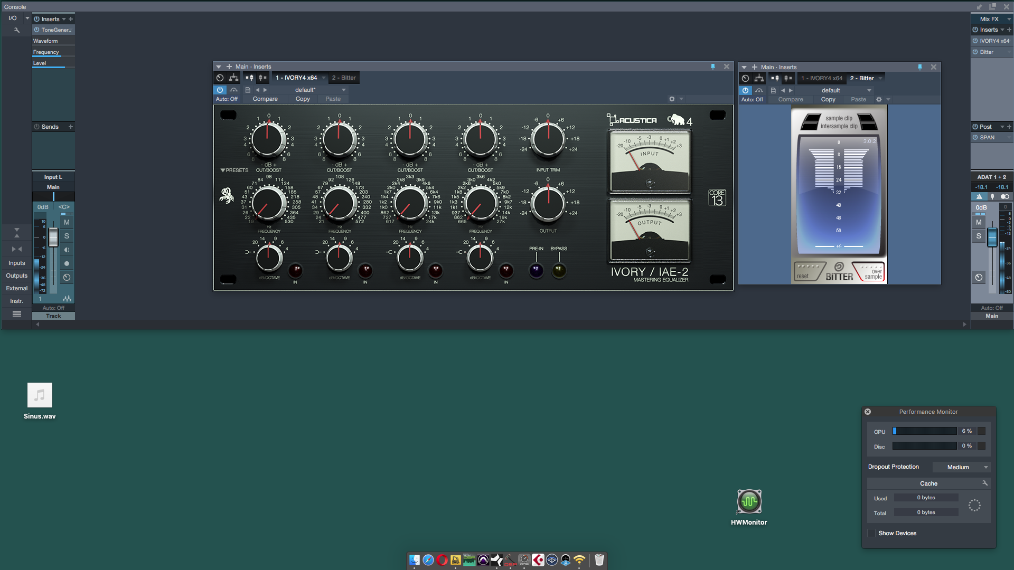Enable Show Devices checkbox
1014x570 pixels.
point(871,533)
